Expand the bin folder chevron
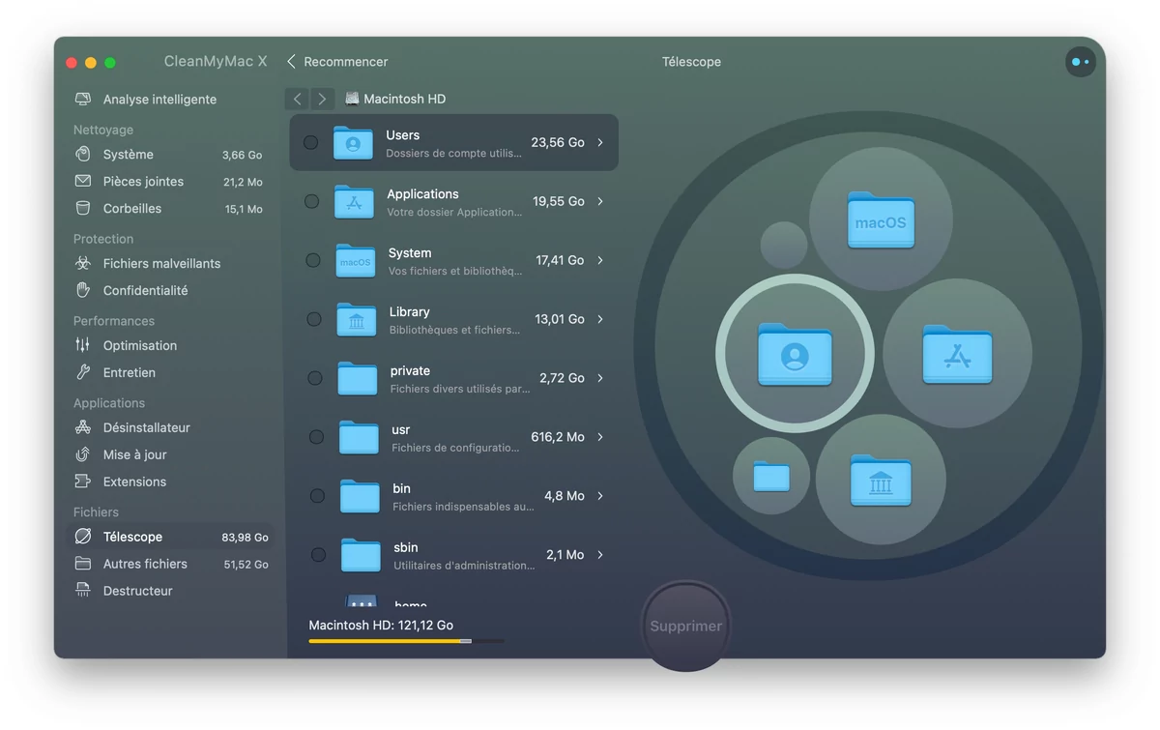 [600, 497]
